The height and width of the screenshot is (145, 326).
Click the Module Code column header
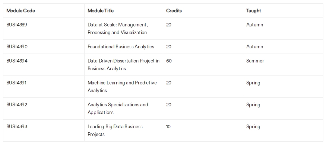pyautogui.click(x=21, y=10)
